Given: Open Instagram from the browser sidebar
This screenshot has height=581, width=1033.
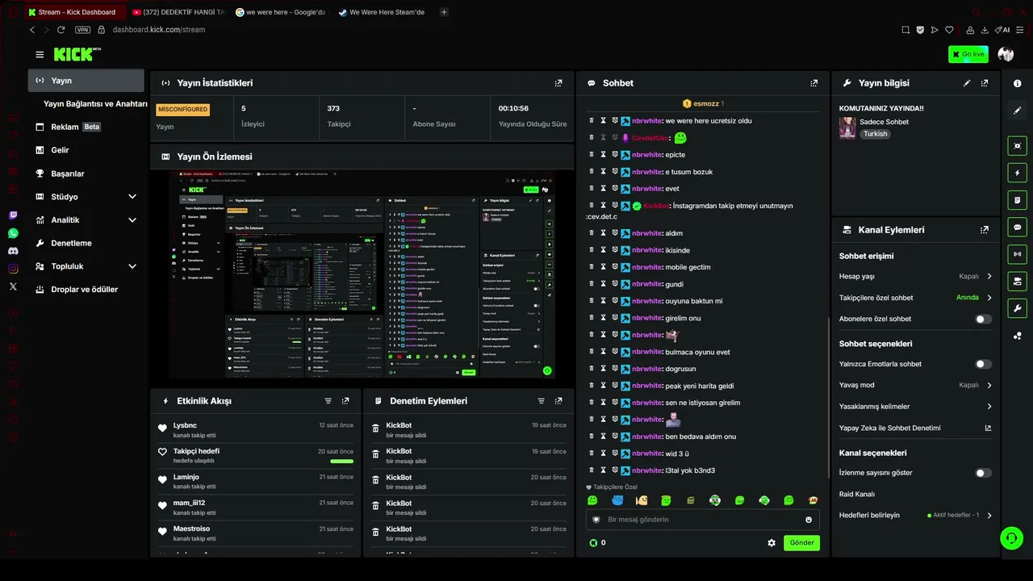Looking at the screenshot, I should coord(13,269).
